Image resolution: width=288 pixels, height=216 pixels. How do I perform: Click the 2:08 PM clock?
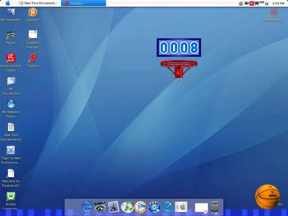(278, 3)
